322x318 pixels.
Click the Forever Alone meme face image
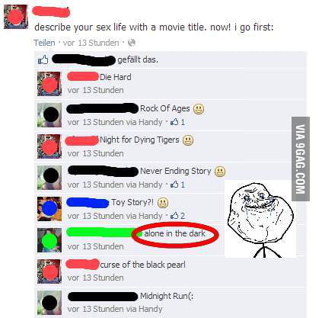pos(260,219)
